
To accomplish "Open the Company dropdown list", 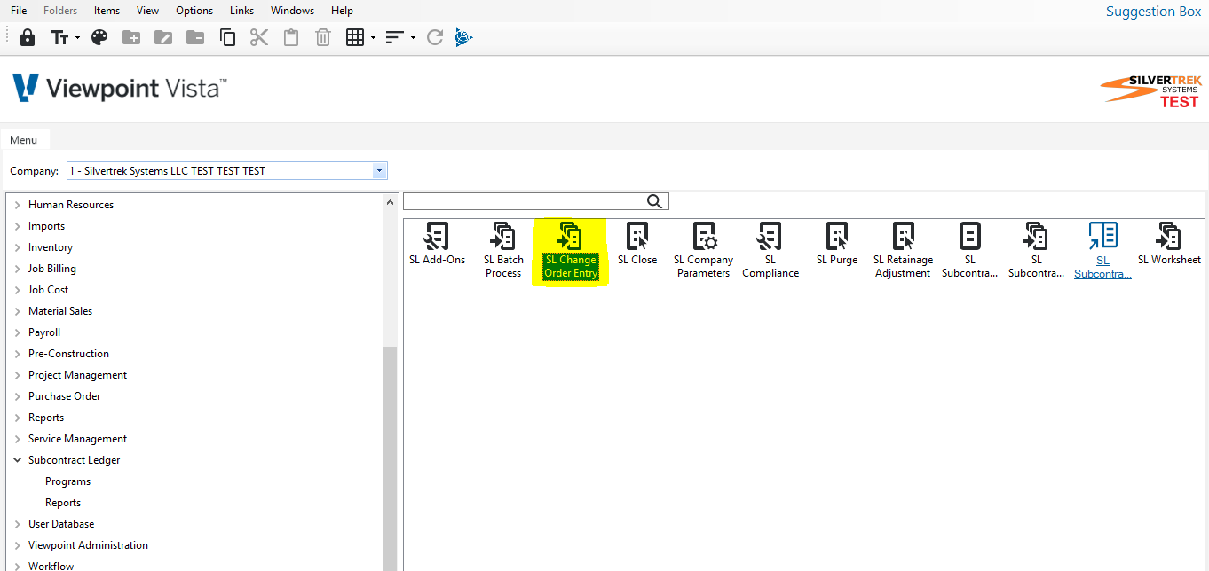I will tap(380, 171).
